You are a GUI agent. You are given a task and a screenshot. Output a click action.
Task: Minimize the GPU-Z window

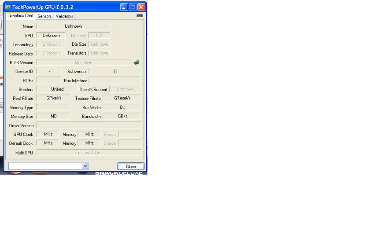point(124,7)
